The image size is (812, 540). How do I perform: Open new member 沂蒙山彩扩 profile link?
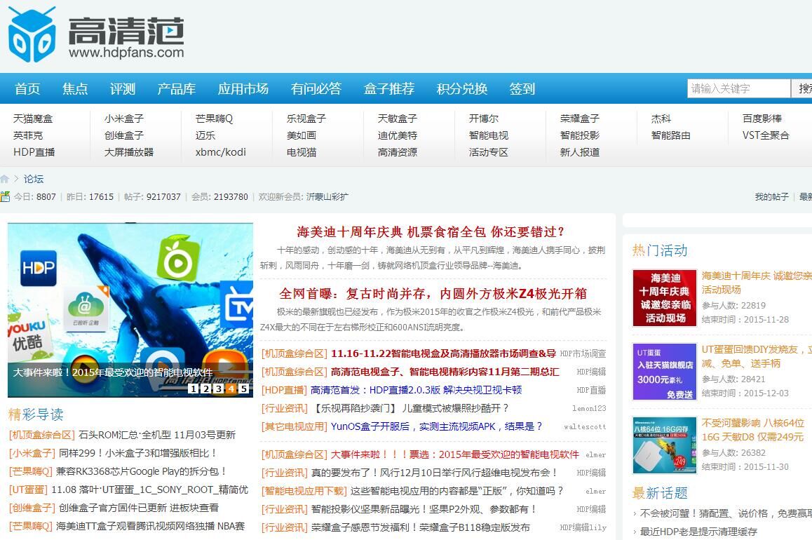coord(327,197)
